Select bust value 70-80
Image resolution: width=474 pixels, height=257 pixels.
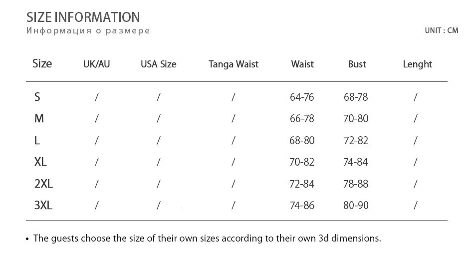click(356, 119)
